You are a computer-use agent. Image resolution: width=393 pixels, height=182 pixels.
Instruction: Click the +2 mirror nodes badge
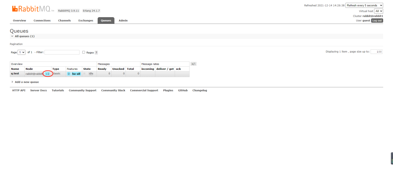click(47, 74)
